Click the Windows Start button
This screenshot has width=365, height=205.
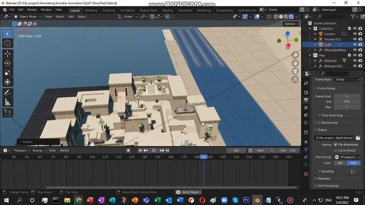(6, 200)
